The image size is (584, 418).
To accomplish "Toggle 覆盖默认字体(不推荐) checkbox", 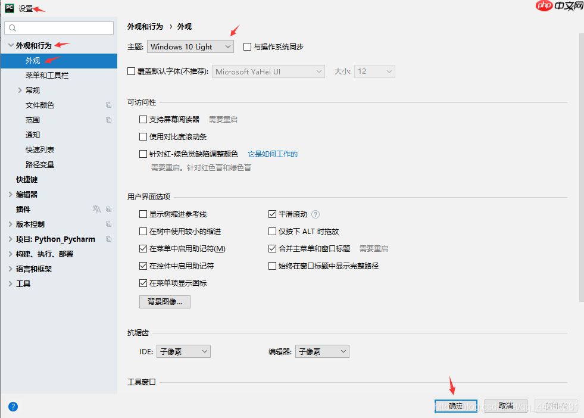I will click(x=131, y=71).
